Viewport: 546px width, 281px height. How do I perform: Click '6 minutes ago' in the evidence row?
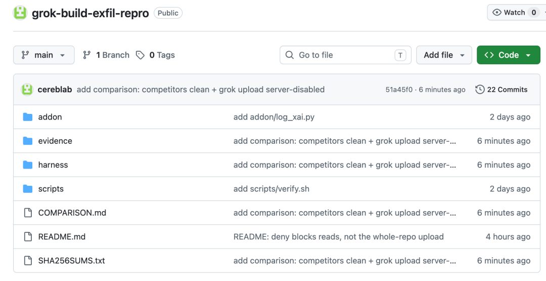(504, 141)
